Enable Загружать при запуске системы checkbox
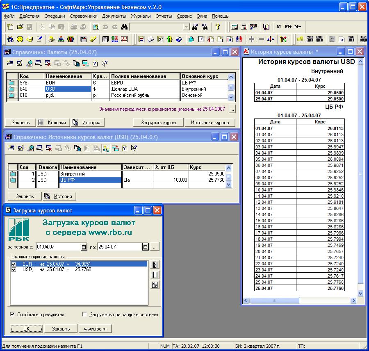 [x=84, y=314]
